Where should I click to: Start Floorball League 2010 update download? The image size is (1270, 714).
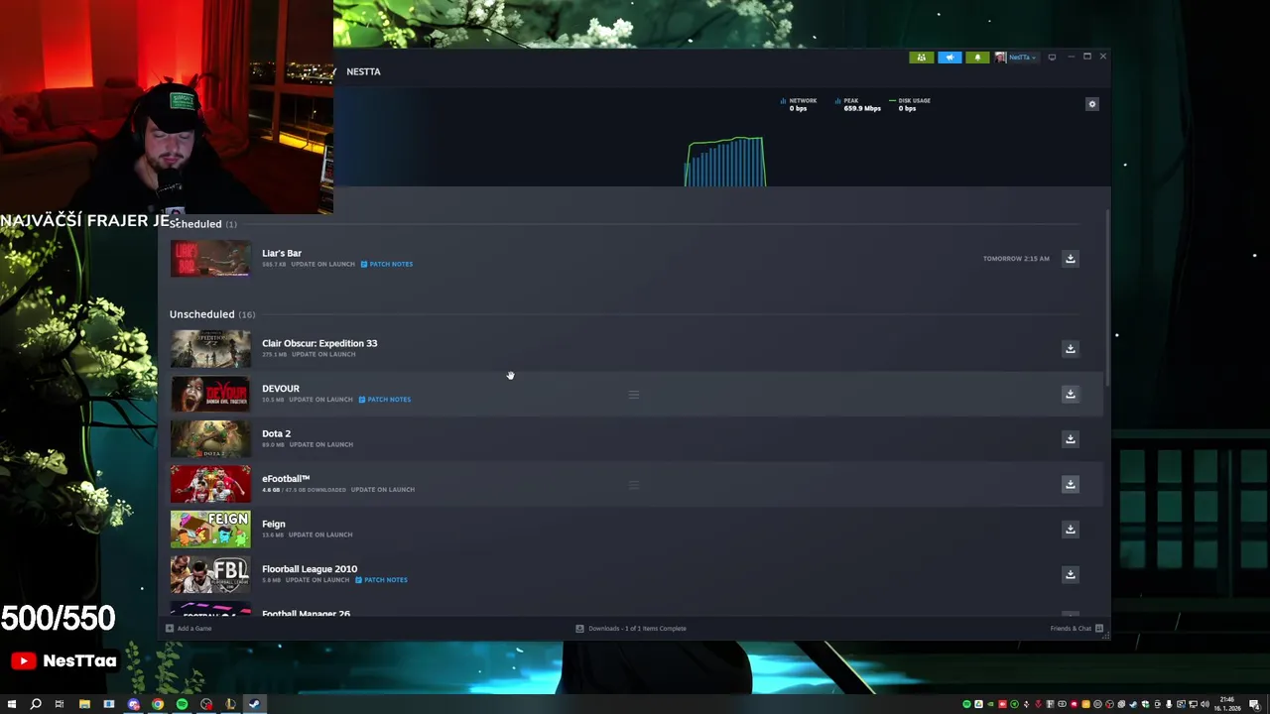pos(1070,574)
